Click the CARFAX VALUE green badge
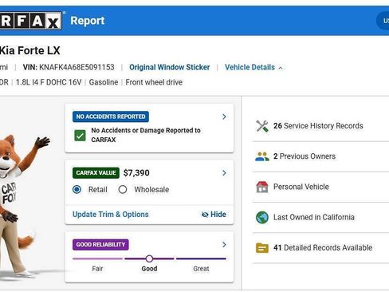Screen dimensions: 389x292 coord(96,173)
